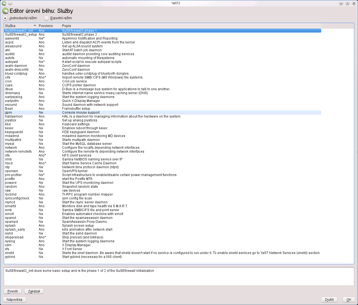Select smartd service row
The height and width of the screenshot is (305, 358).
click(163, 206)
